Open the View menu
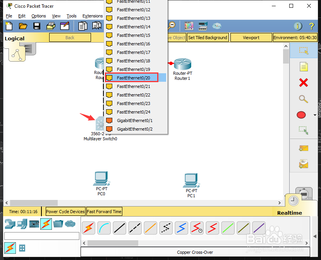321x260 pixels. pos(56,16)
